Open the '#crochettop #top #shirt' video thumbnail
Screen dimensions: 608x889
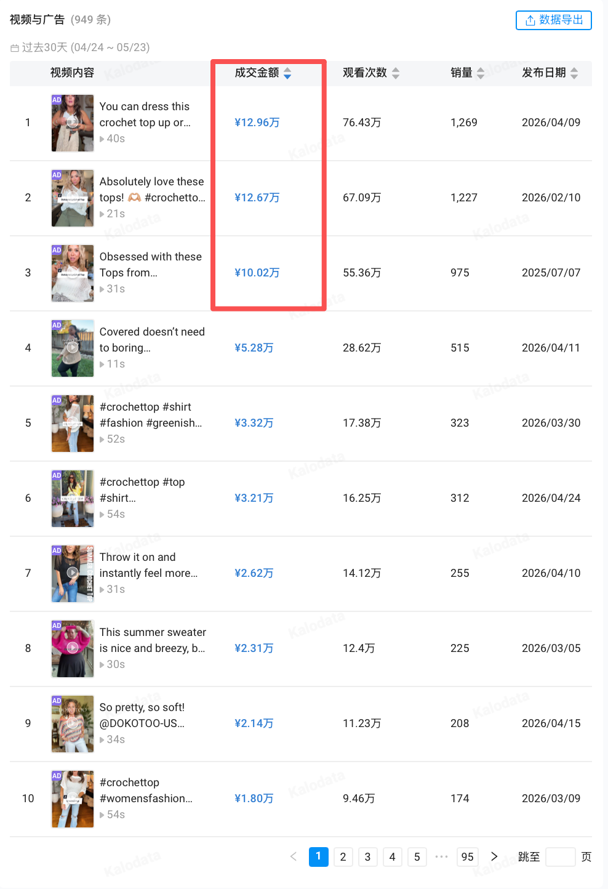click(x=73, y=498)
